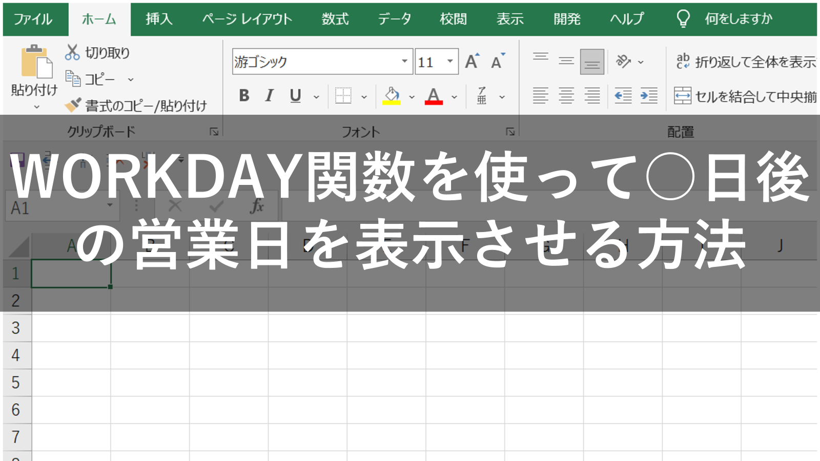Expand copy options arrow

coord(131,79)
